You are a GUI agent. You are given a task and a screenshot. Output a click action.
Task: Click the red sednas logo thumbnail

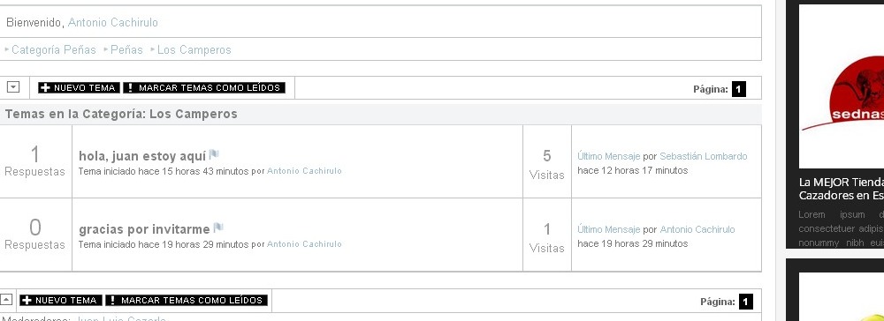coord(842,87)
